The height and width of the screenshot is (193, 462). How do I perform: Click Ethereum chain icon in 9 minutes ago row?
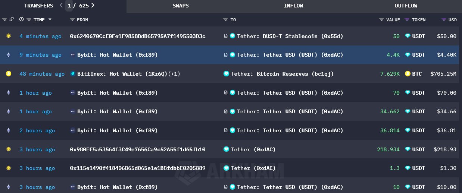click(8, 55)
